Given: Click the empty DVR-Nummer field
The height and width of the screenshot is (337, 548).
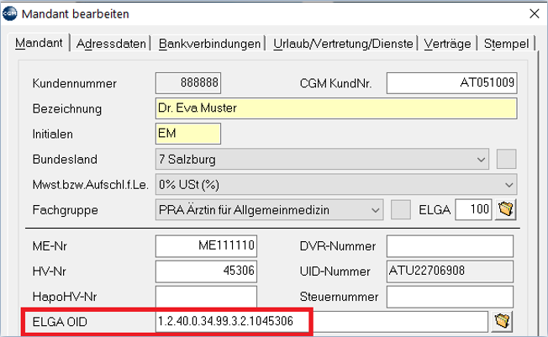Looking at the screenshot, I should [450, 245].
